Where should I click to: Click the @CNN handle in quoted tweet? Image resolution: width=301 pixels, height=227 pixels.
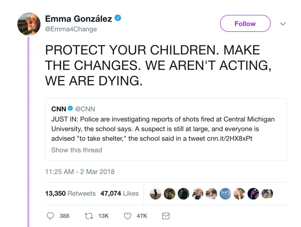point(85,109)
